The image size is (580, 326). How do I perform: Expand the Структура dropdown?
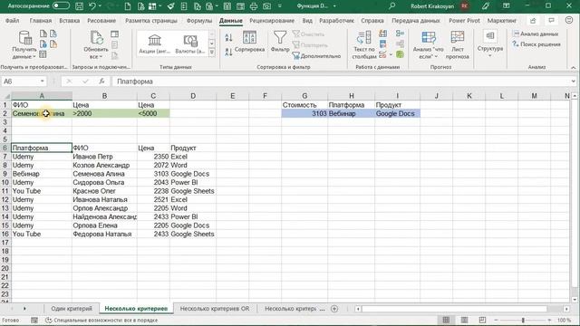[x=490, y=44]
